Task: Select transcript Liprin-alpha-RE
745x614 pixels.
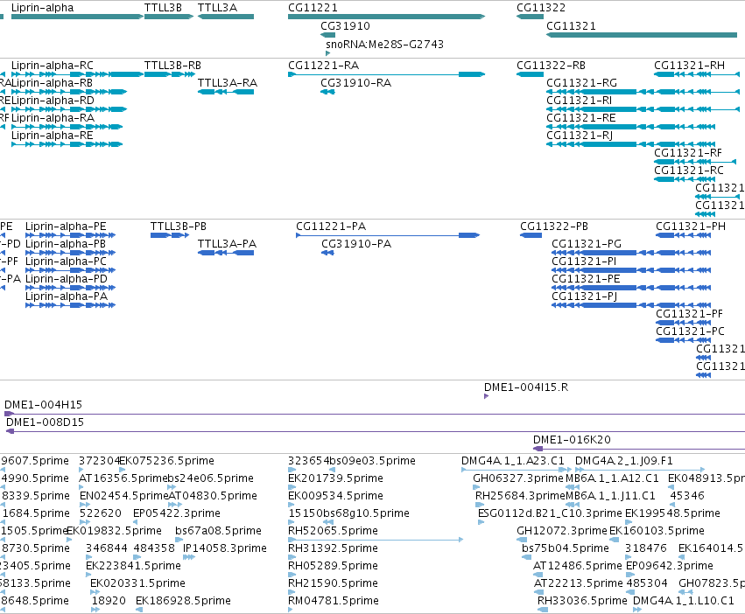Action: [67, 144]
